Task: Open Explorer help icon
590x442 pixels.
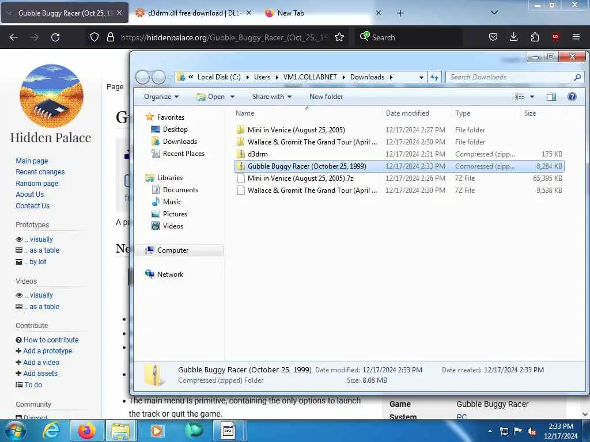Action: [x=572, y=97]
